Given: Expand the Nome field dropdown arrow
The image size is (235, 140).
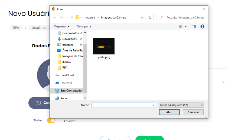Looking at the screenshot, I should tap(154, 105).
